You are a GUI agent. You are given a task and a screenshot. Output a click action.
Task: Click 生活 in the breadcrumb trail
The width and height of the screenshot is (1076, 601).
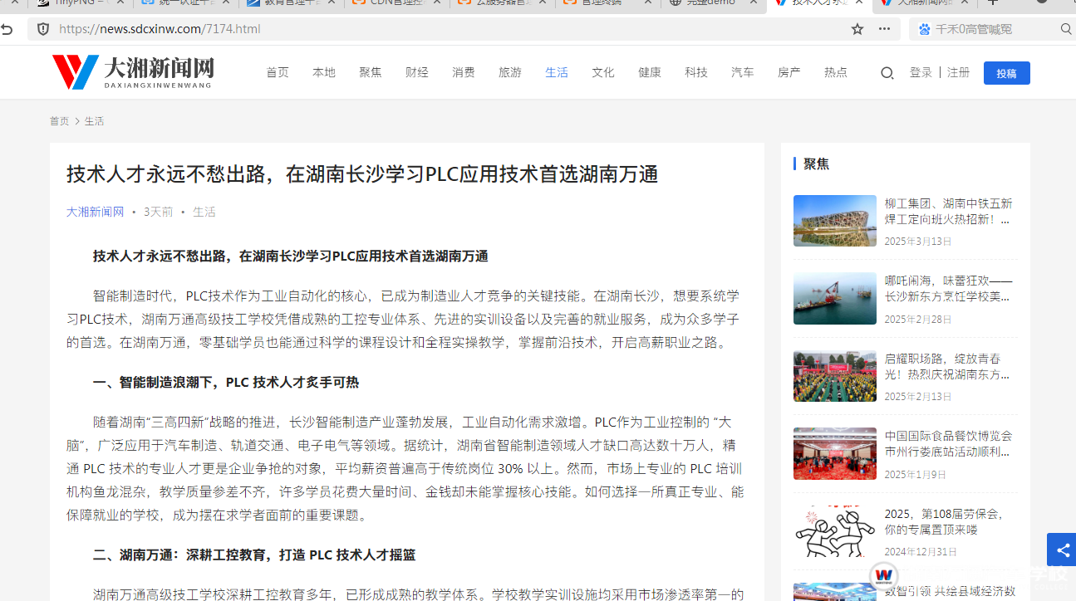point(94,121)
